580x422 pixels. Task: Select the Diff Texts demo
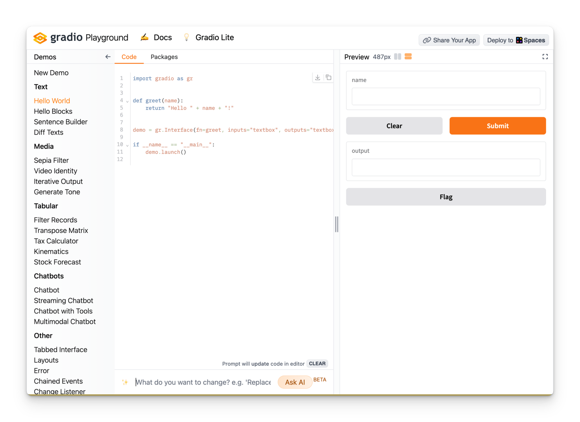(48, 133)
